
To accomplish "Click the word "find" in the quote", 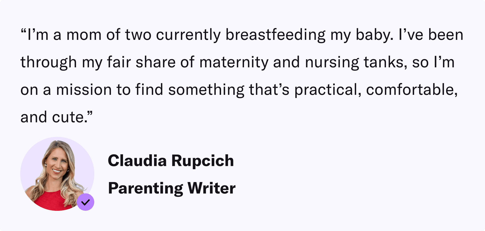I will point(149,90).
